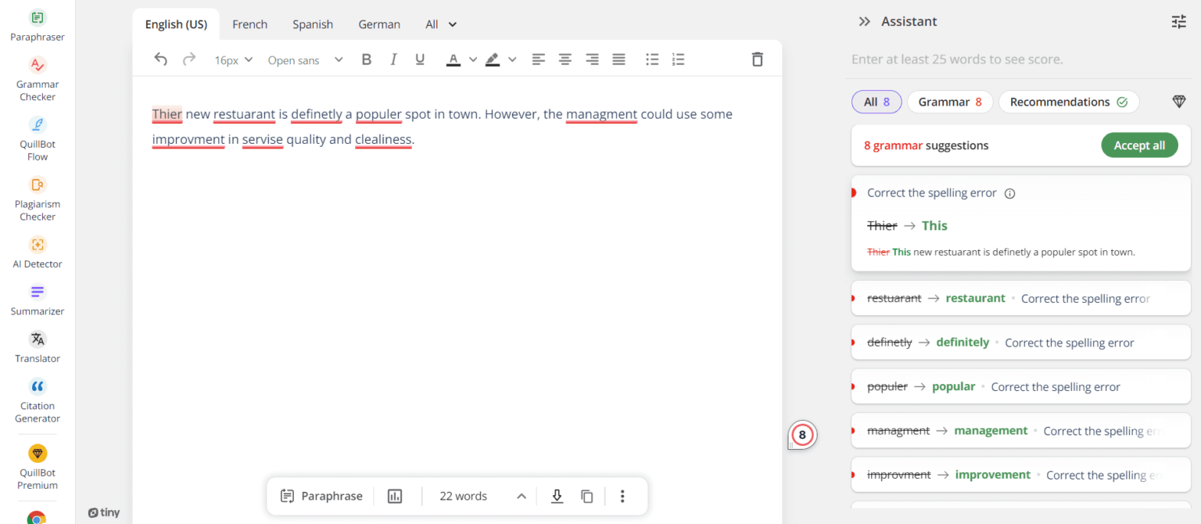This screenshot has width=1201, height=524.
Task: Apply bold formatting in the editor toolbar
Action: click(x=366, y=59)
